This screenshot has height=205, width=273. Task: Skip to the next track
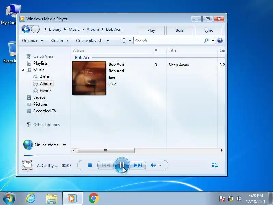pos(138,165)
